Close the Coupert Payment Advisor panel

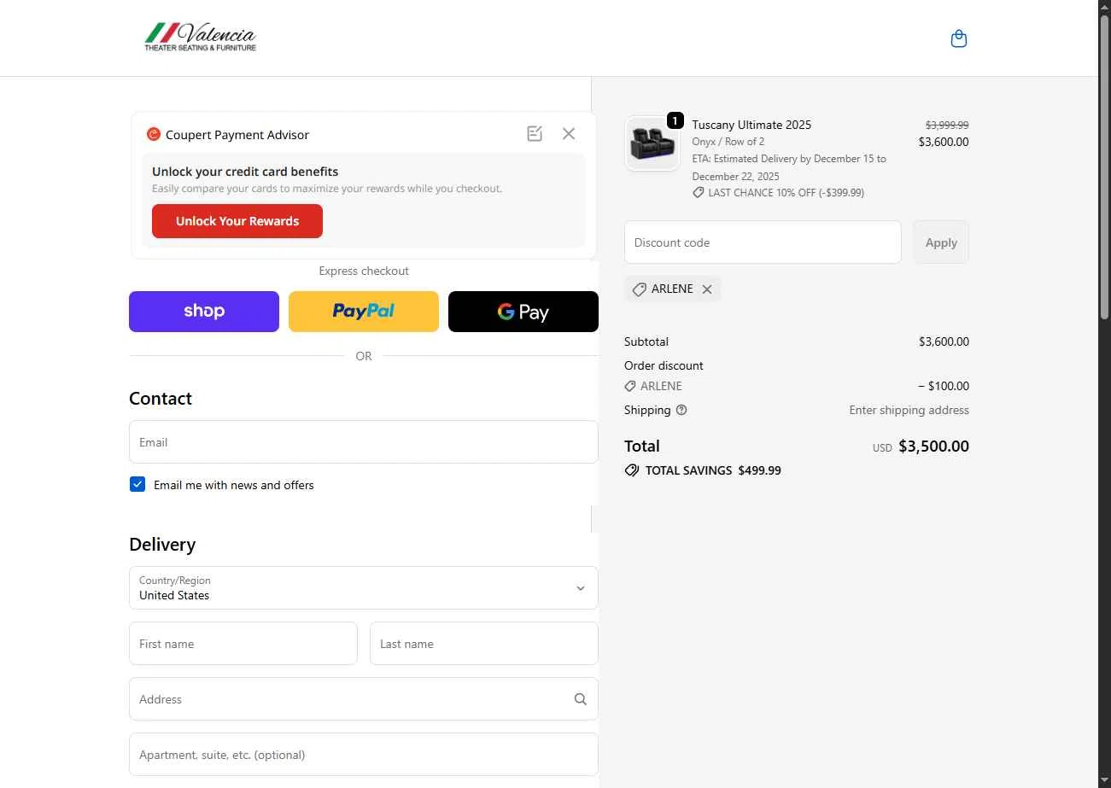[x=569, y=133]
